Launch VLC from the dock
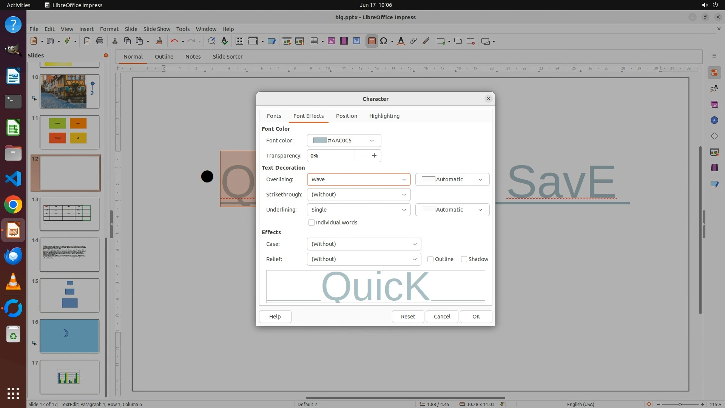The width and height of the screenshot is (725, 408). pos(13,282)
